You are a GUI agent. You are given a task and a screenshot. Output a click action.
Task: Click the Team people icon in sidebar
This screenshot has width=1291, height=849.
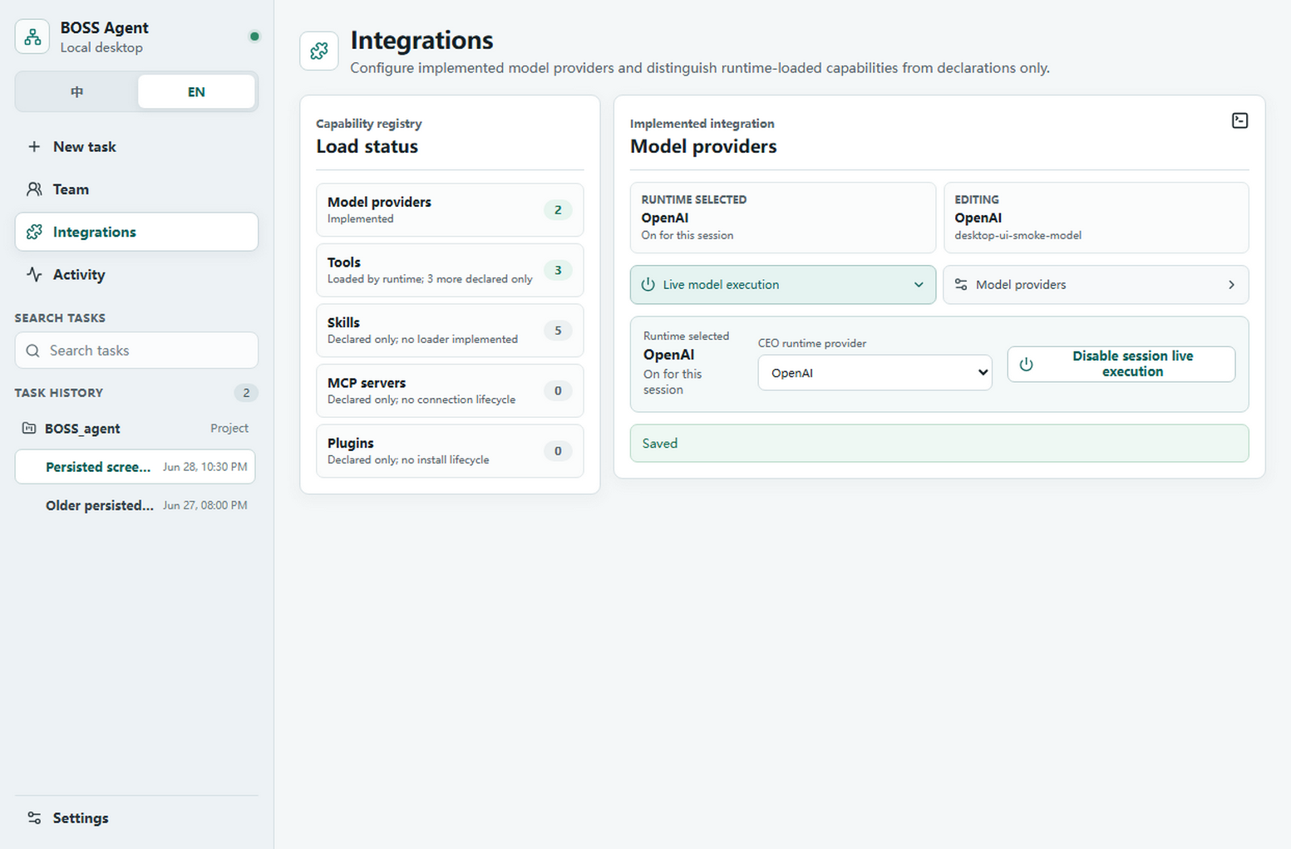click(34, 189)
